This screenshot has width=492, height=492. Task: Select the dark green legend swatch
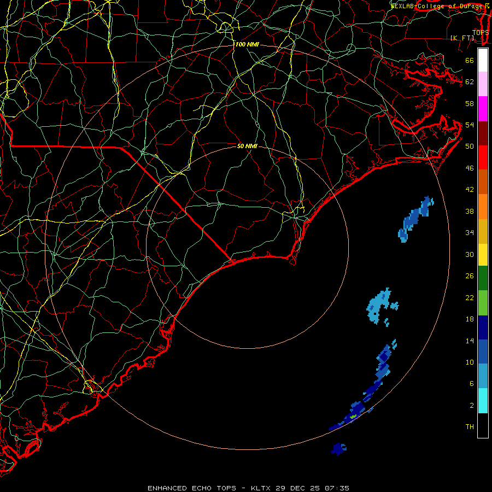pos(483,278)
